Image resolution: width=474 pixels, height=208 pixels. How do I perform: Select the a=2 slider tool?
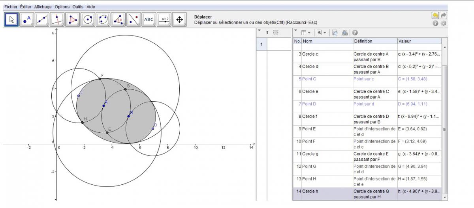[165, 19]
